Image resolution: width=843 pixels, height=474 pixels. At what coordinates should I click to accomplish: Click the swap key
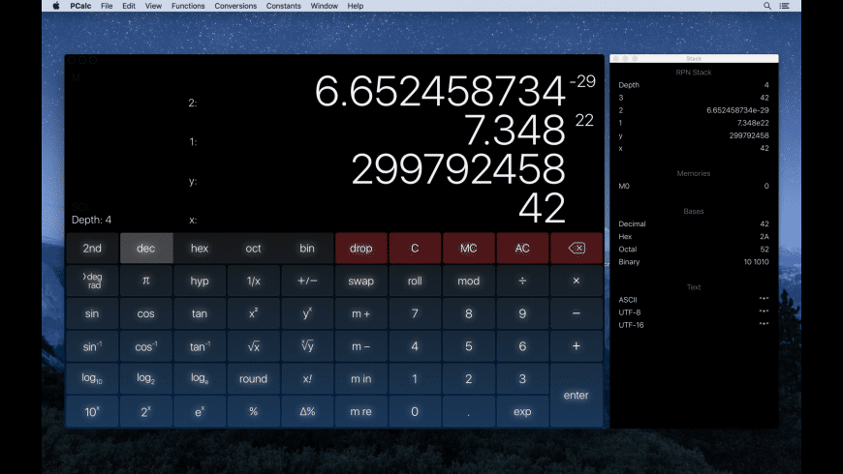click(360, 281)
